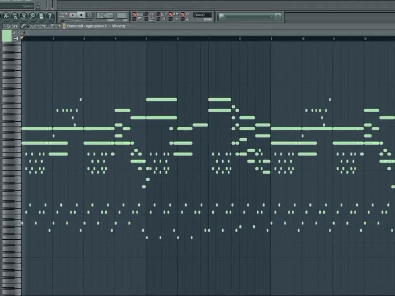
Task: Select the zoom tool in piano roll toolbar
Action: pyautogui.click(x=53, y=26)
